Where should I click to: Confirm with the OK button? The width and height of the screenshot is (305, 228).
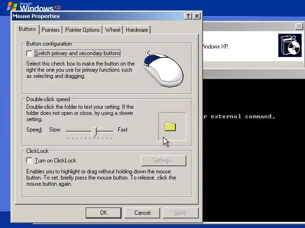[x=103, y=213]
